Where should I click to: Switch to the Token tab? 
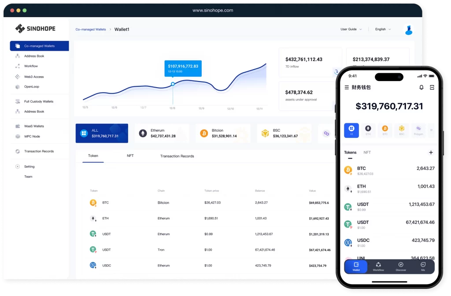click(93, 156)
